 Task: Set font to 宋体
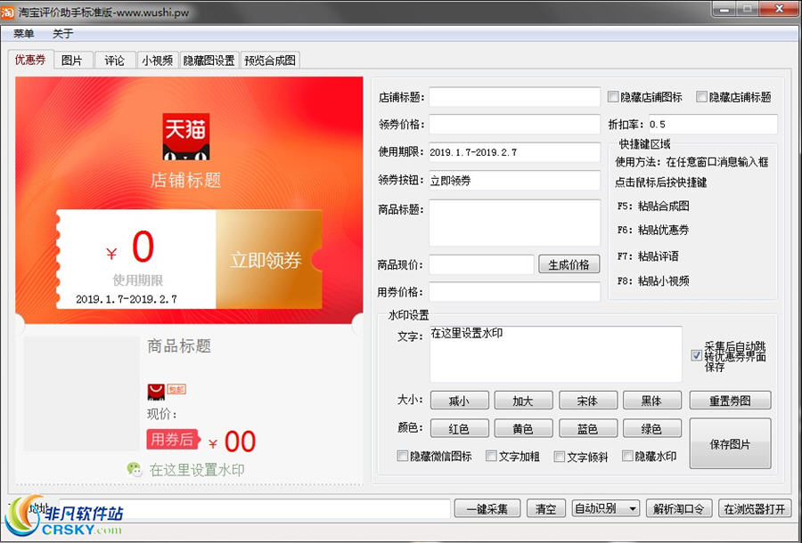point(588,401)
